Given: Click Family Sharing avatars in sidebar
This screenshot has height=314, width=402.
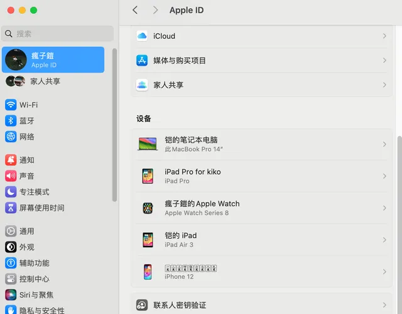Looking at the screenshot, I should coord(15,81).
